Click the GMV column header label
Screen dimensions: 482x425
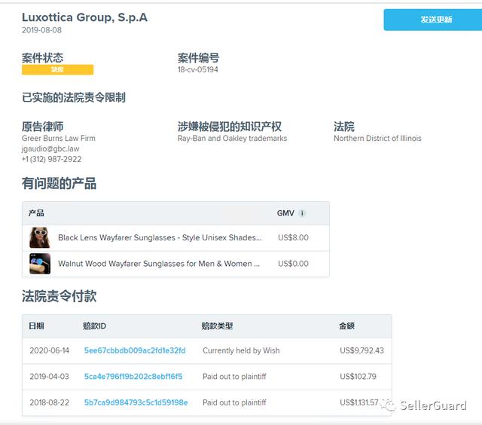point(285,213)
